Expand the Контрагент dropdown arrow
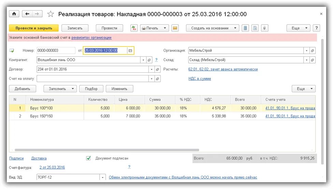 coord(143,60)
